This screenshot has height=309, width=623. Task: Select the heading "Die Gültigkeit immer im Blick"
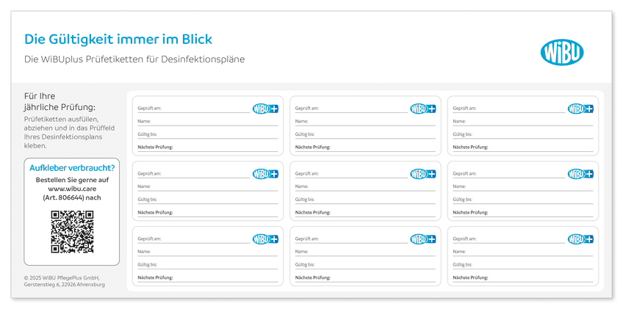click(118, 40)
